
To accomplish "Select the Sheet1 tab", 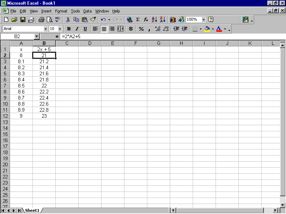I will pyautogui.click(x=32, y=210).
